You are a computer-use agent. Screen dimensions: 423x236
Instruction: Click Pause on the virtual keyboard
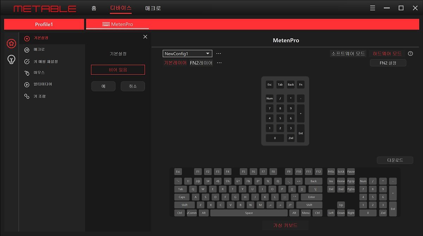[351, 172]
